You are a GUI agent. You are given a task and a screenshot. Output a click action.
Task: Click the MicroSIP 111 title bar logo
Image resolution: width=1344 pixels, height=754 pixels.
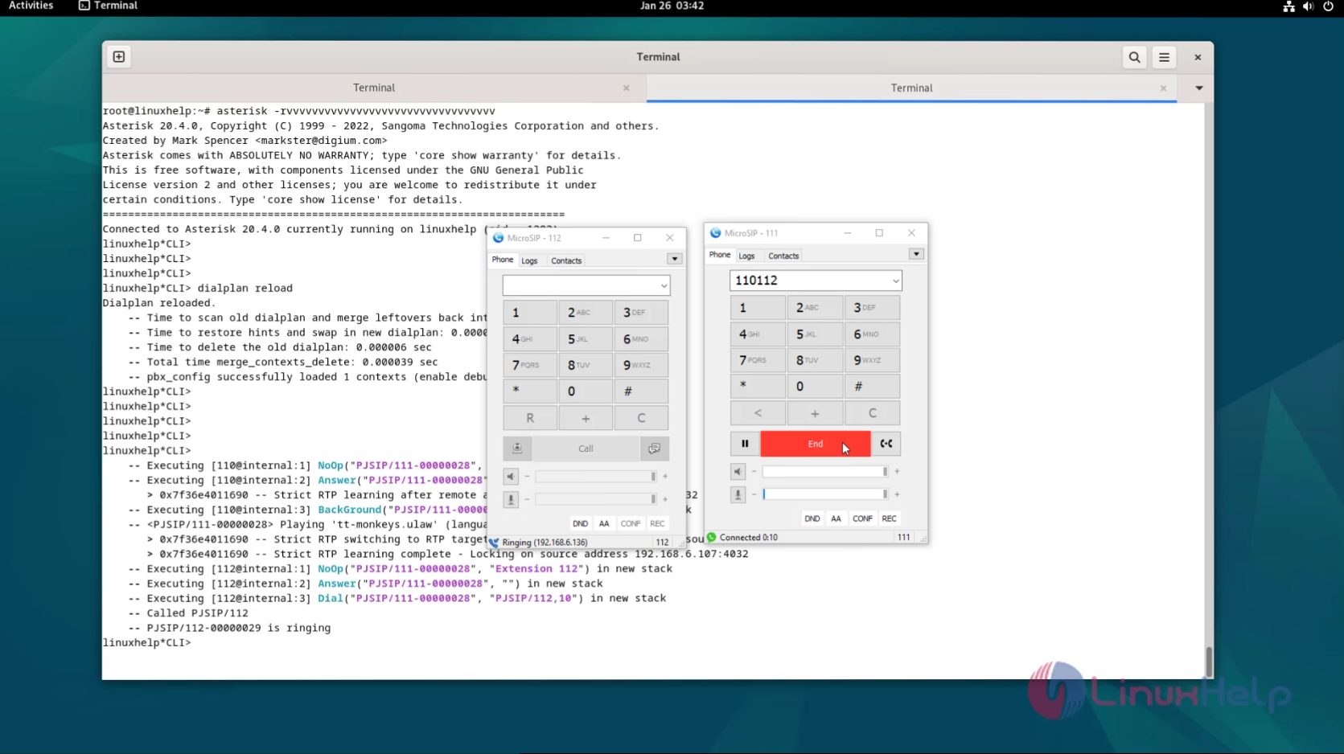pyautogui.click(x=716, y=233)
